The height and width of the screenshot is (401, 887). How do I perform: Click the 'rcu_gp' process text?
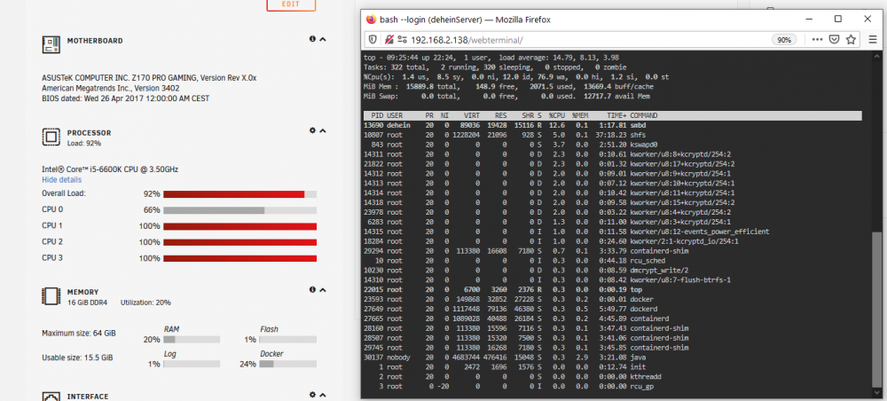click(642, 386)
